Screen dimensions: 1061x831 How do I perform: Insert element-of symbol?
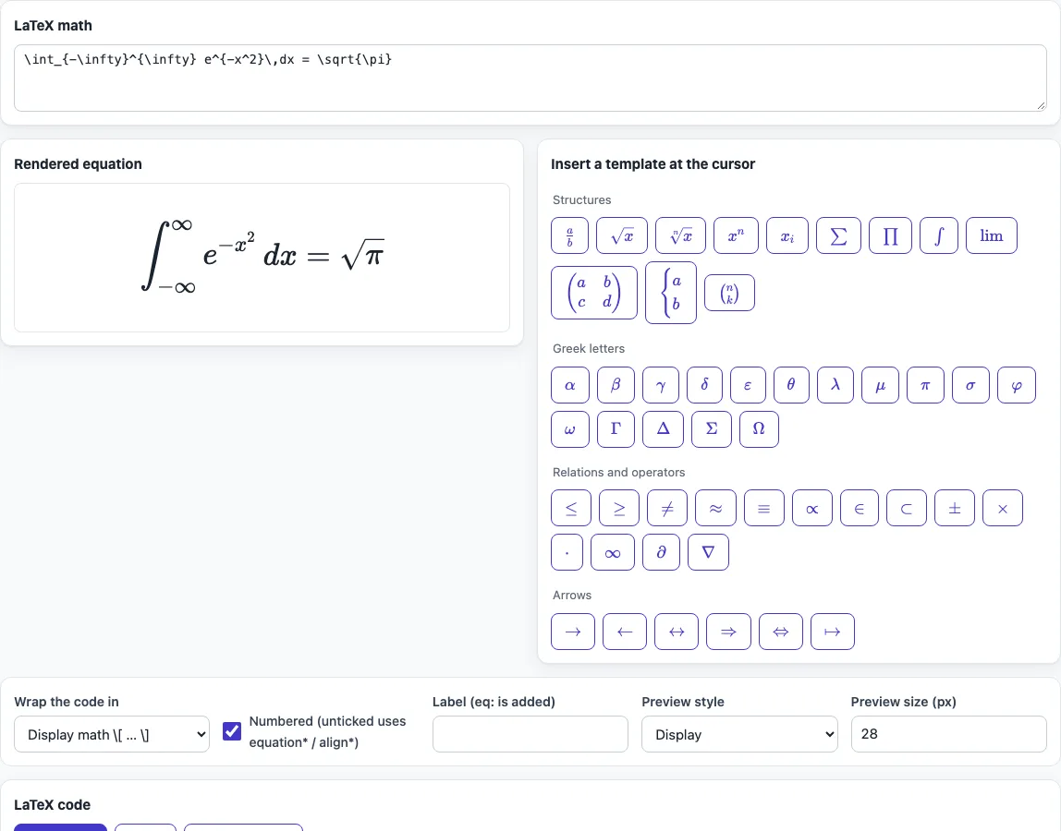coord(860,508)
